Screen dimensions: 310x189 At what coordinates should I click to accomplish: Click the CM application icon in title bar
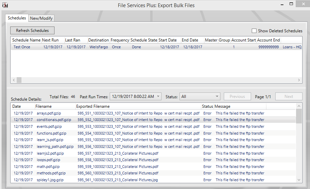[x=5, y=5]
